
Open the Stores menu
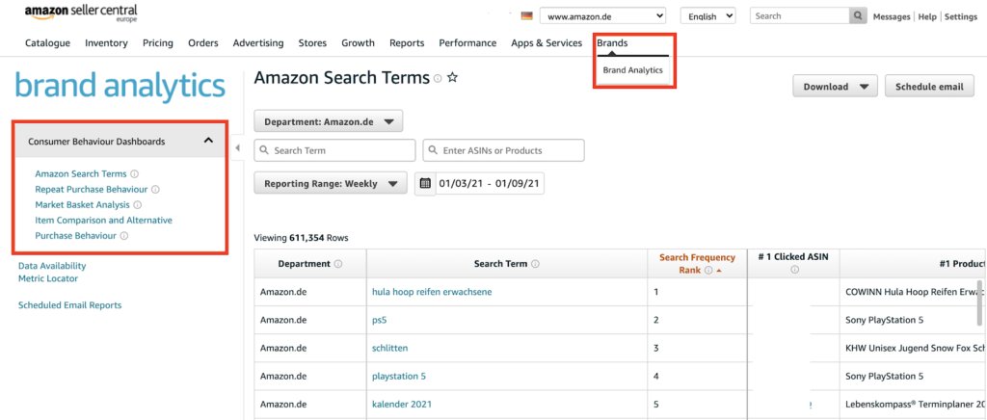[x=313, y=42]
